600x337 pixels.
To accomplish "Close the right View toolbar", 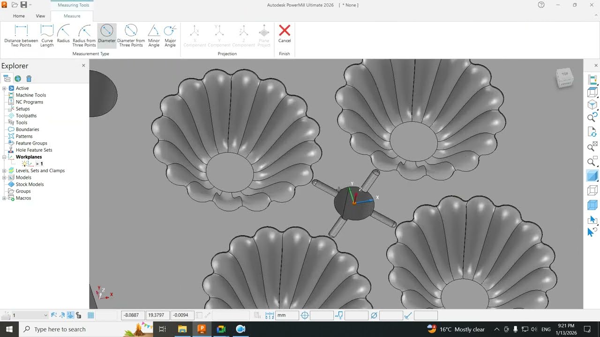I will click(596, 66).
